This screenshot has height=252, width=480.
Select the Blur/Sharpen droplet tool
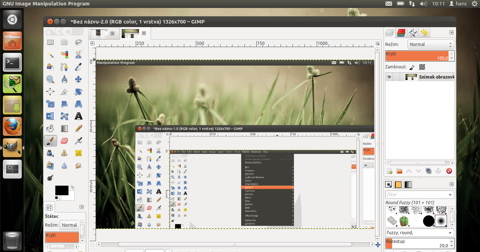64,165
